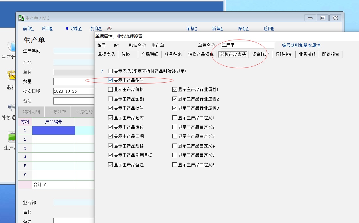Click the printer icon next to 打印P

click(109, 28)
